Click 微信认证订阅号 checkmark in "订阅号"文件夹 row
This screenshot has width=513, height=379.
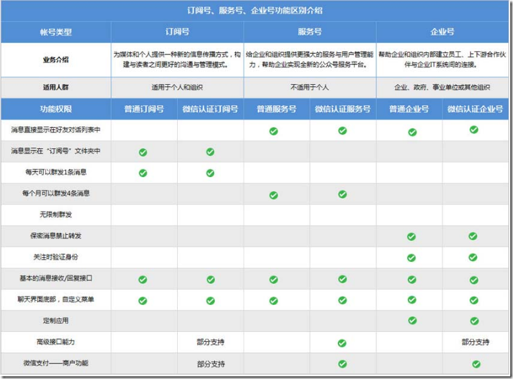[x=210, y=151]
